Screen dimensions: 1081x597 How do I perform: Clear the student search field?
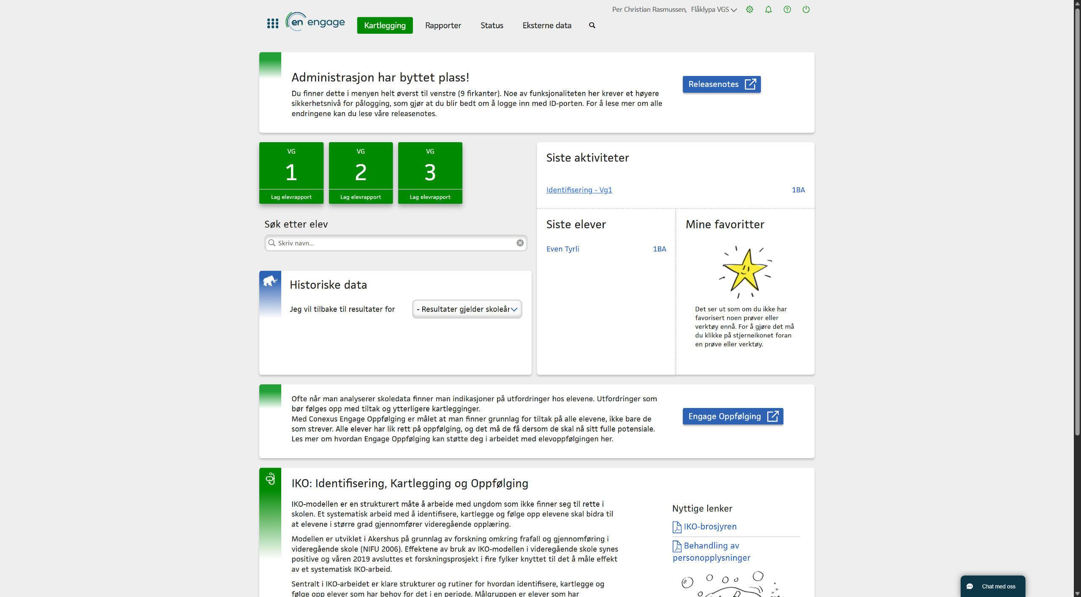520,243
